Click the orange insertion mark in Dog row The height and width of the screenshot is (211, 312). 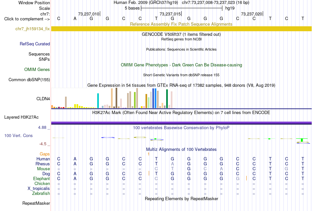coord(149,174)
